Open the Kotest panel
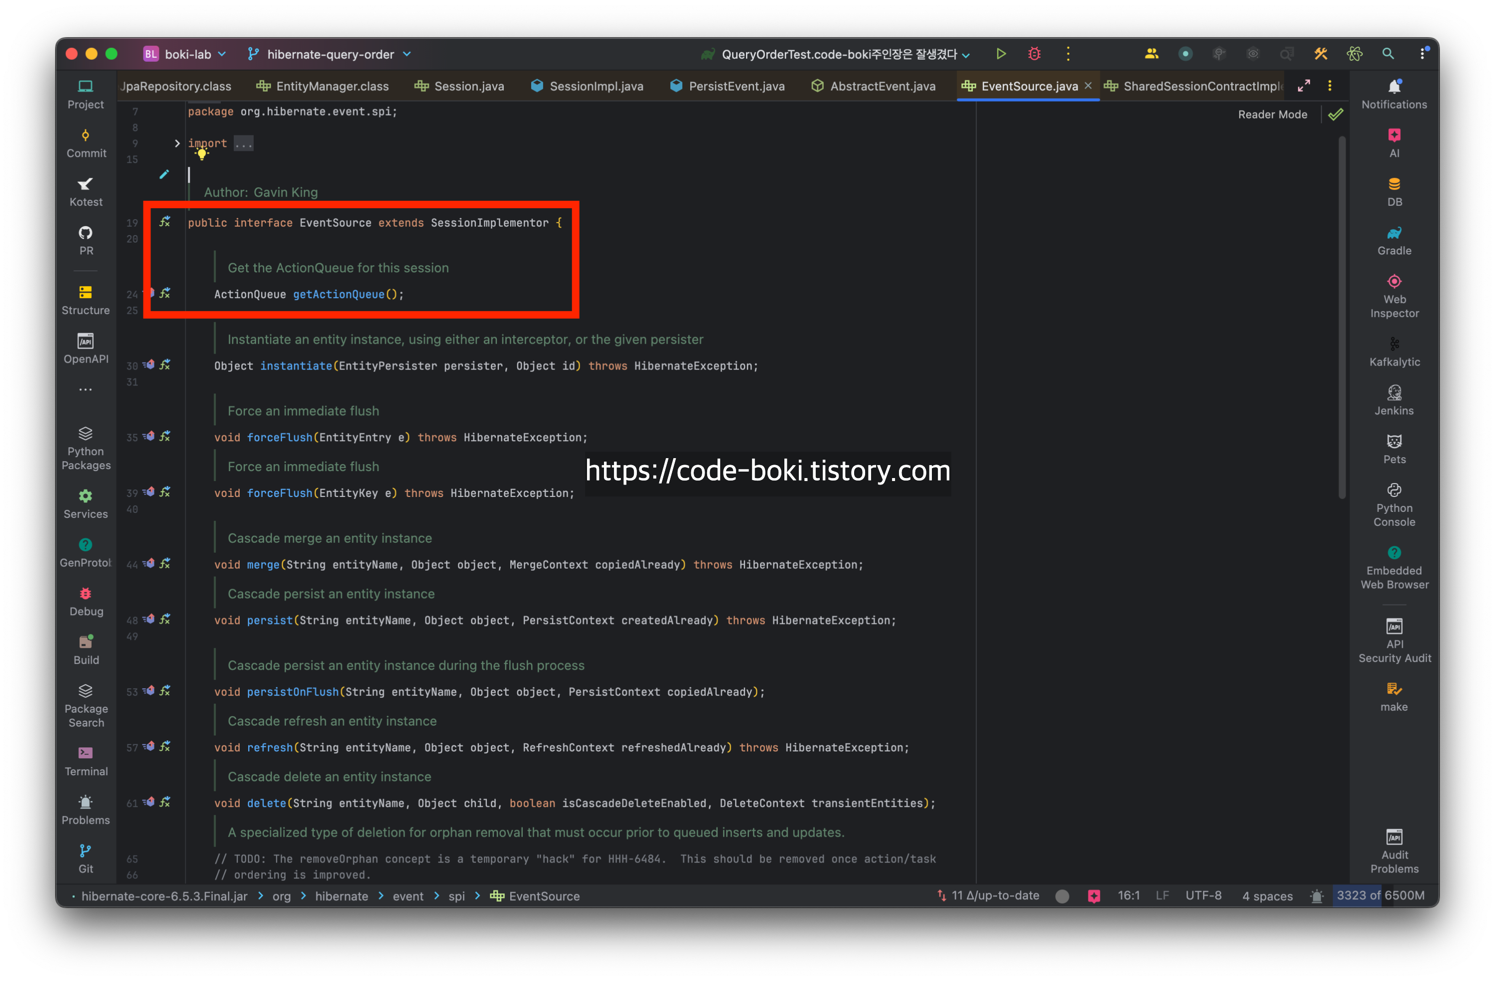 86,192
